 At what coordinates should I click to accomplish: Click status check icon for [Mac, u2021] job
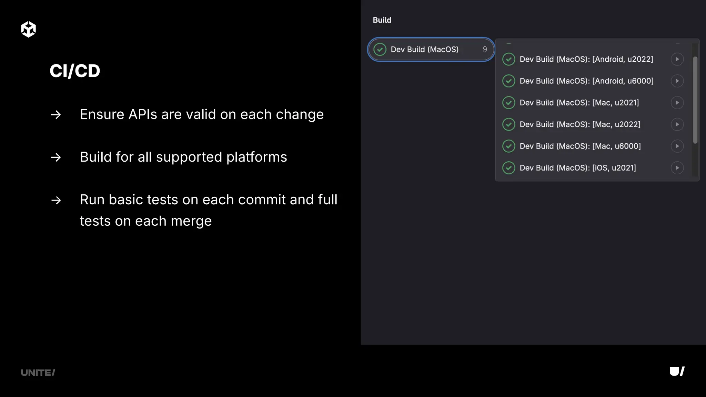pyautogui.click(x=509, y=103)
